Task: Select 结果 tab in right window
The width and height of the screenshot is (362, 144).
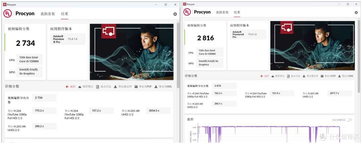Action: point(237,12)
